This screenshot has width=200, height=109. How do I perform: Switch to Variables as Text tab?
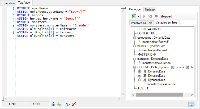pos(141,23)
